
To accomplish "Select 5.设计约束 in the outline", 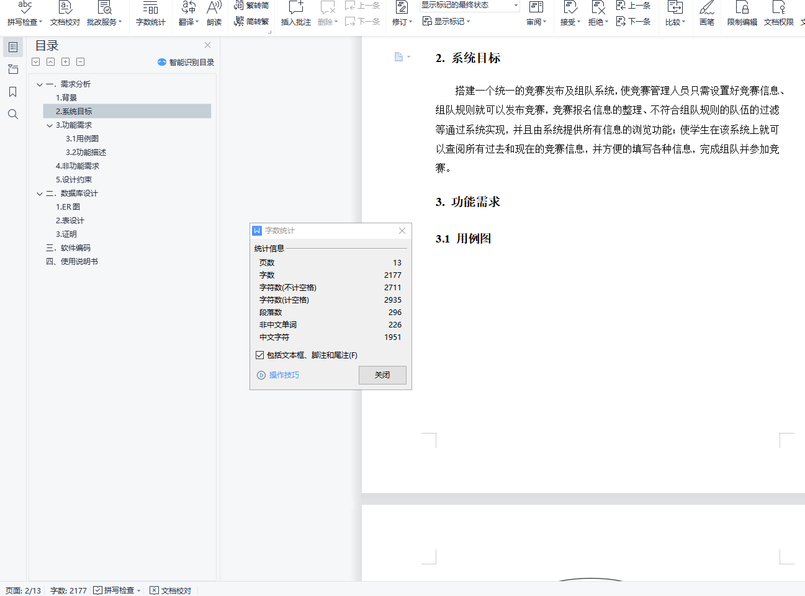I will pyautogui.click(x=74, y=180).
